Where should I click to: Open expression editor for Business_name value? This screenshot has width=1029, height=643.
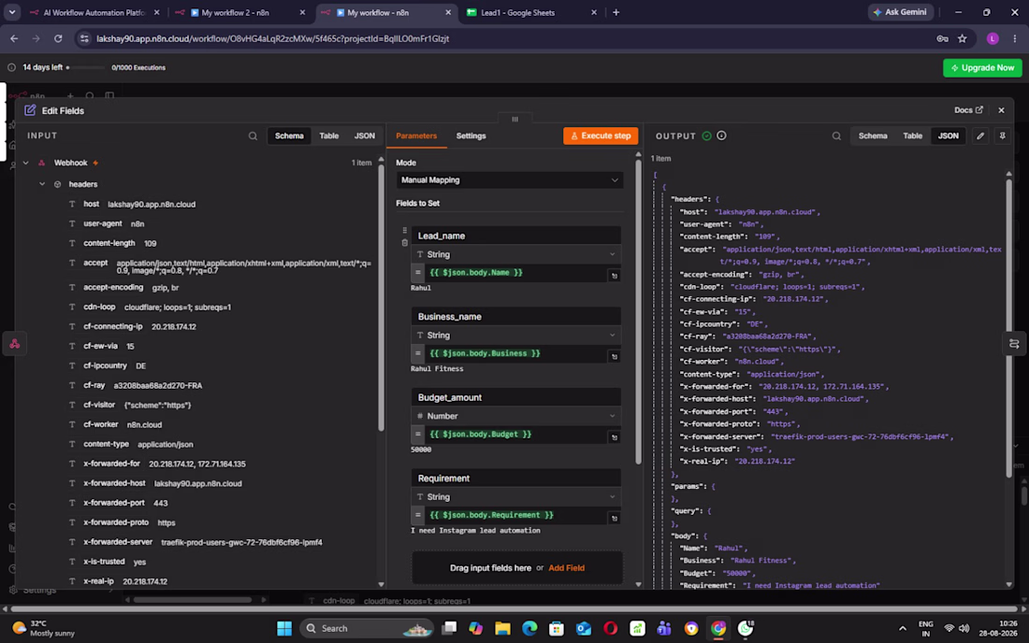615,356
